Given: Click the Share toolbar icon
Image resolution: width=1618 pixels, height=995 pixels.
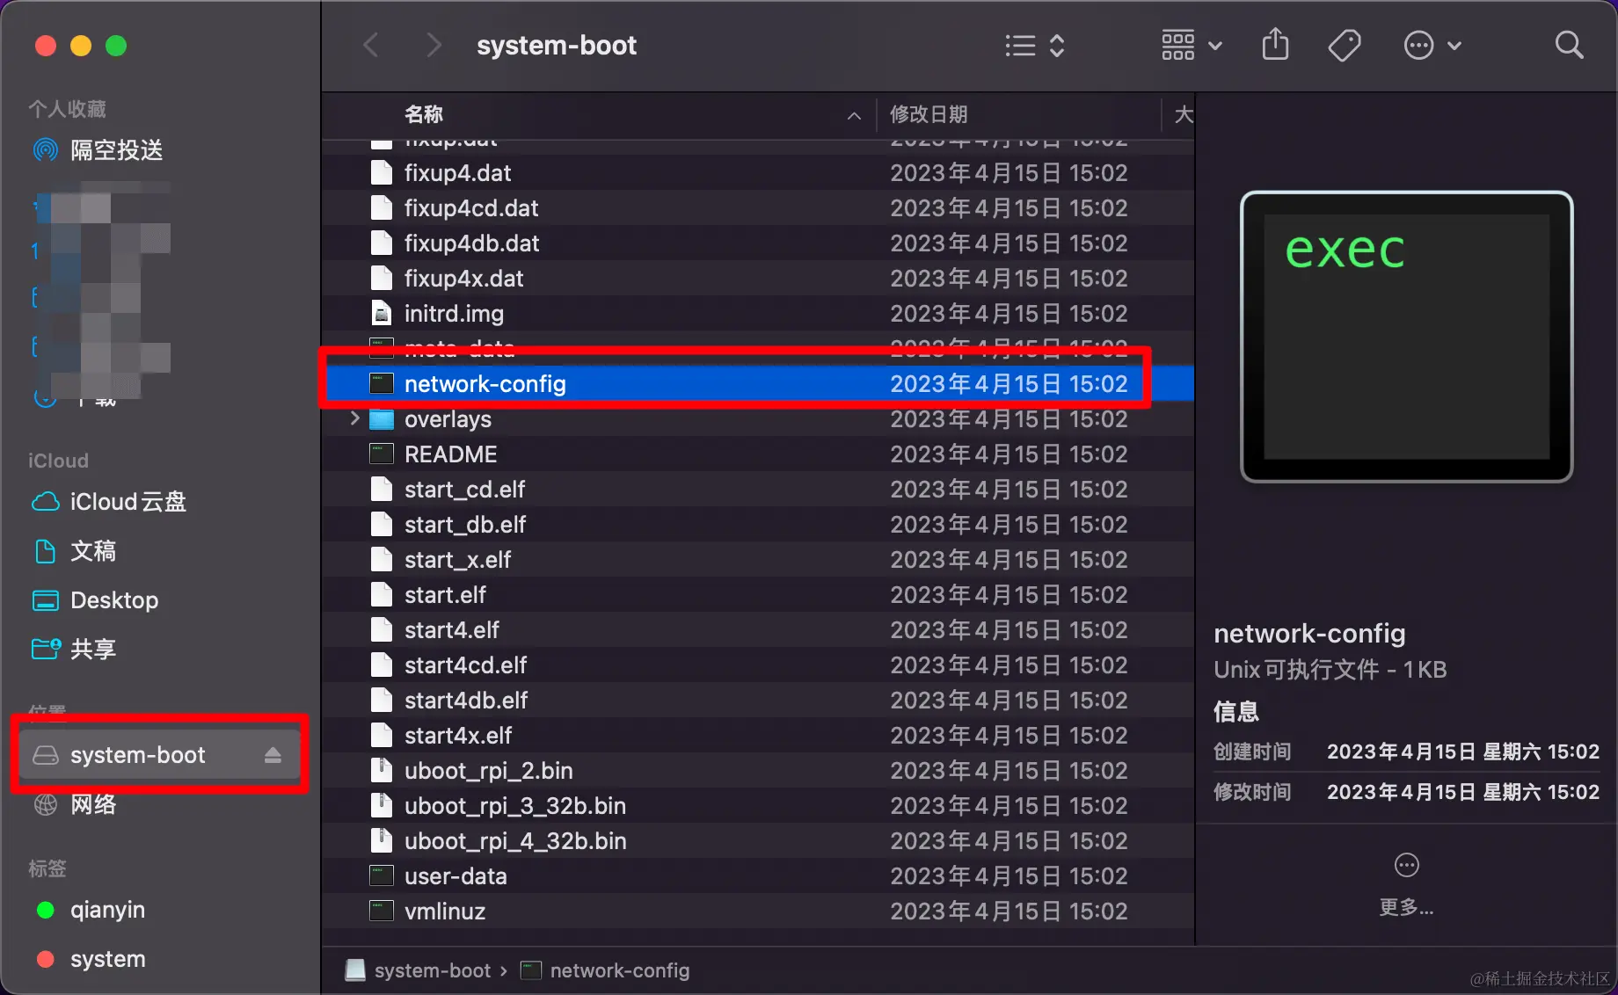Looking at the screenshot, I should (1275, 44).
